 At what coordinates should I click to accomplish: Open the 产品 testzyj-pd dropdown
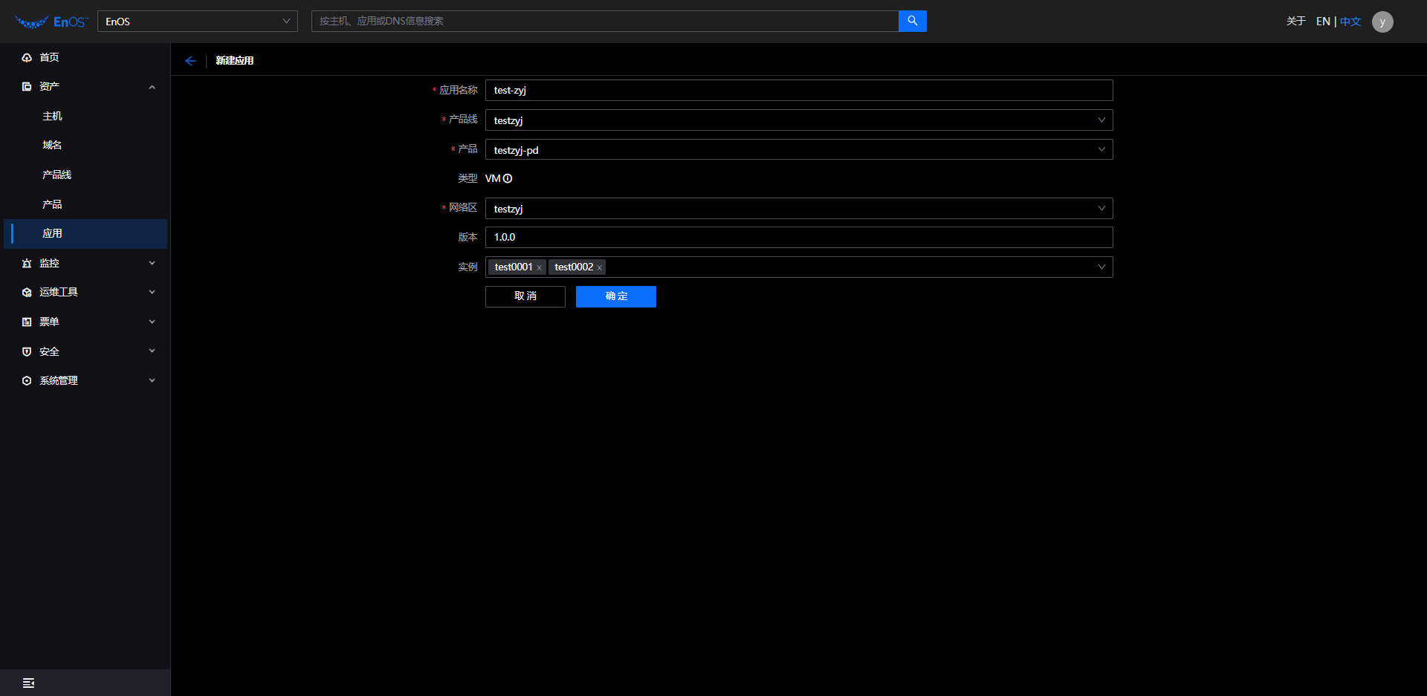pos(799,149)
